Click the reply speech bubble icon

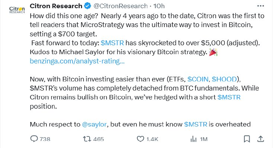pyautogui.click(x=34, y=139)
